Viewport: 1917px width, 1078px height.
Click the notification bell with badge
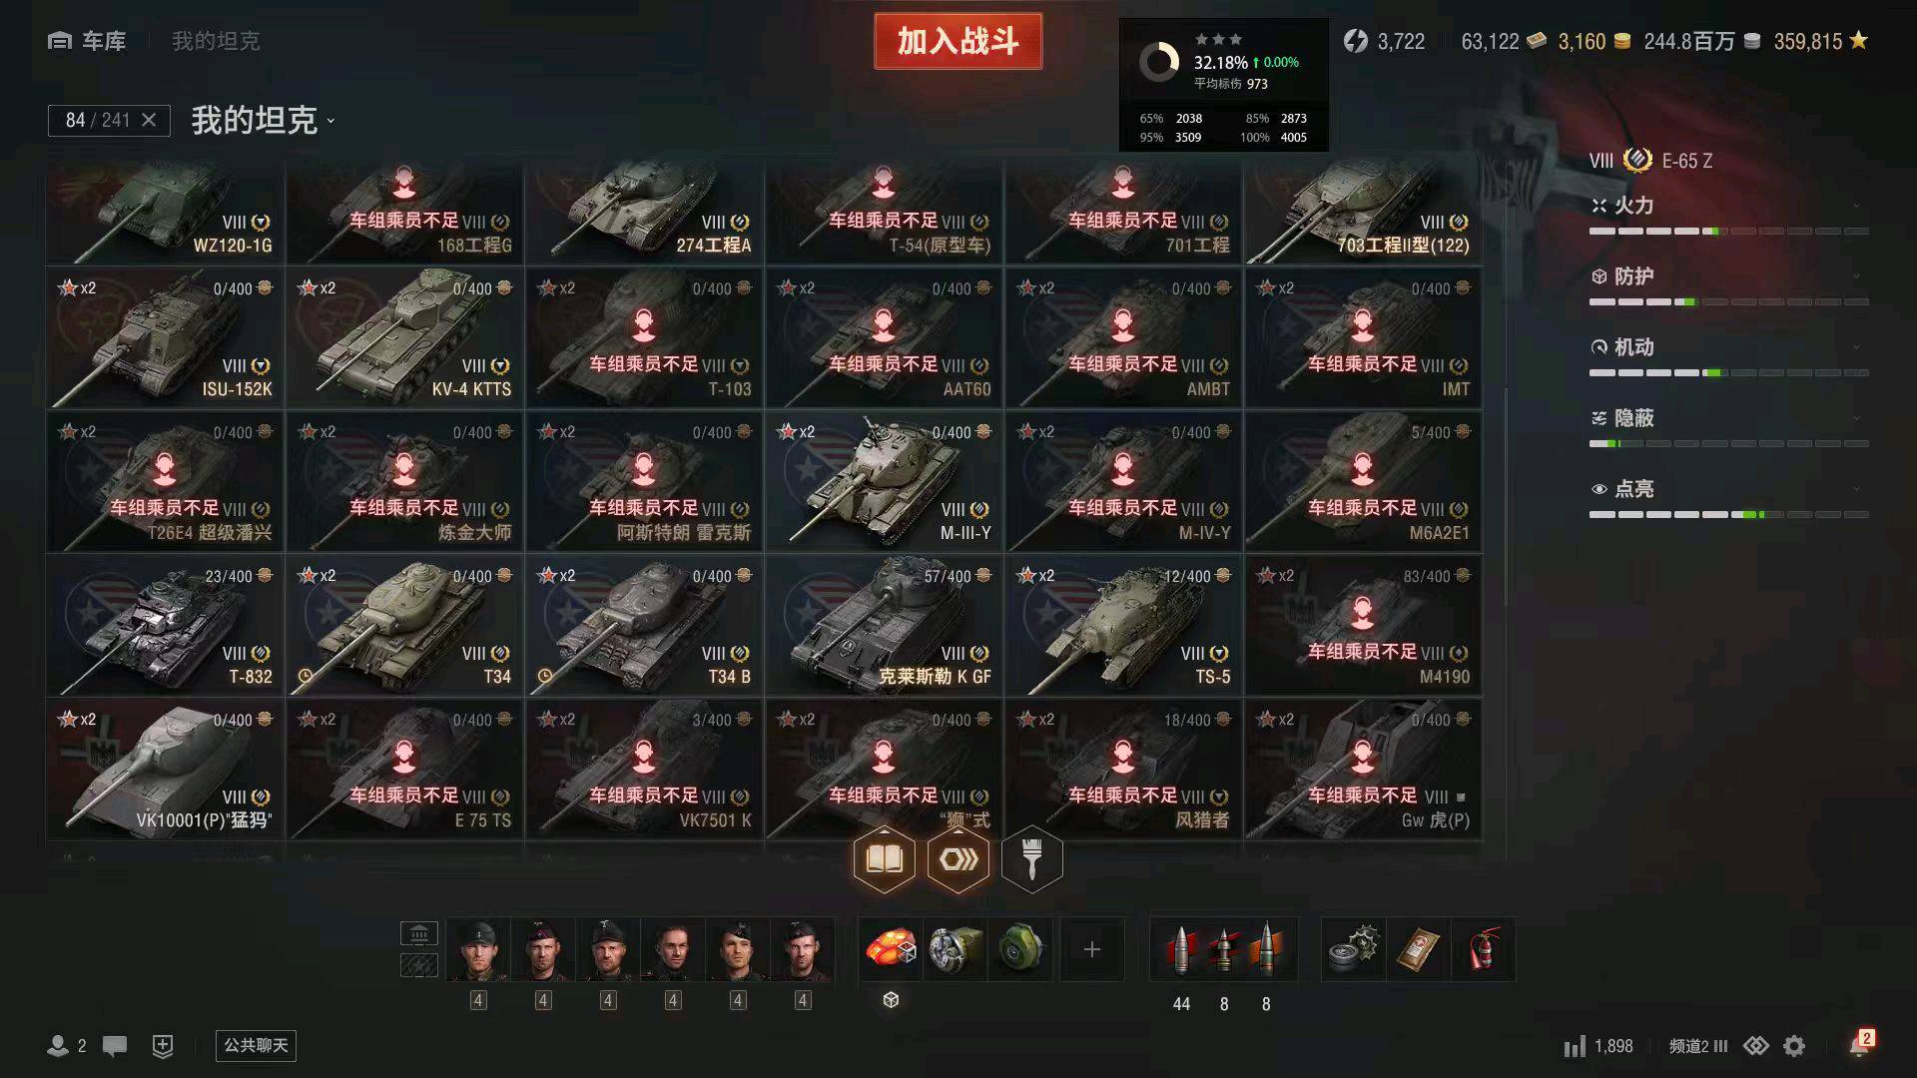pyautogui.click(x=1860, y=1044)
